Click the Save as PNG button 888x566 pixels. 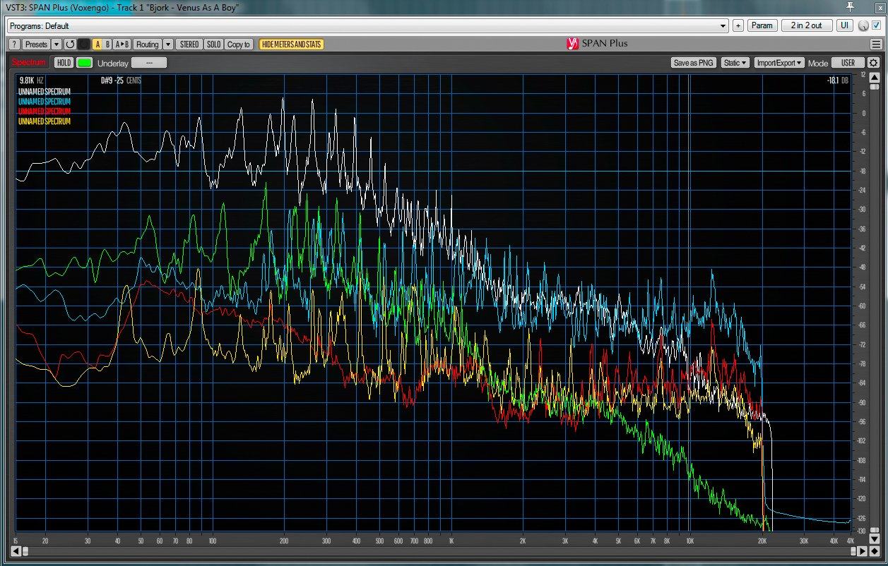pyautogui.click(x=694, y=63)
